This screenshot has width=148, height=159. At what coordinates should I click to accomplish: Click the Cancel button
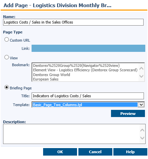point(95,152)
